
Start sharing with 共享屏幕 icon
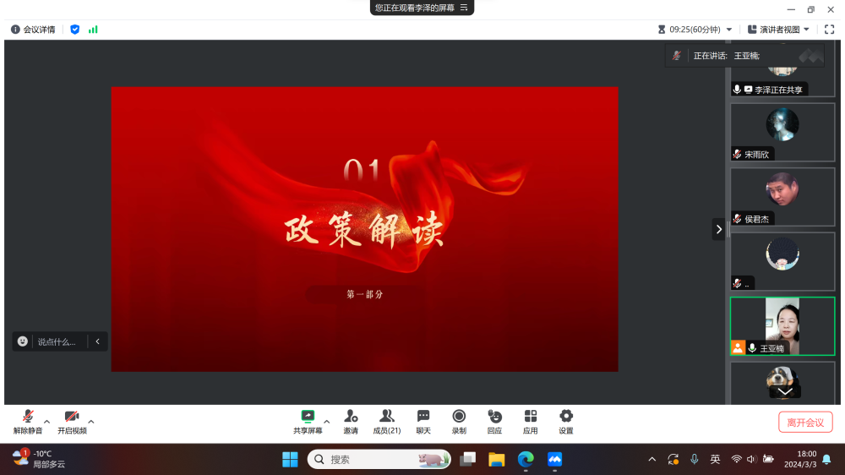[x=308, y=416]
